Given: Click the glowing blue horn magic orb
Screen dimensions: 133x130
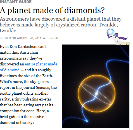Looking at the screenshot, I should (x=110, y=32).
